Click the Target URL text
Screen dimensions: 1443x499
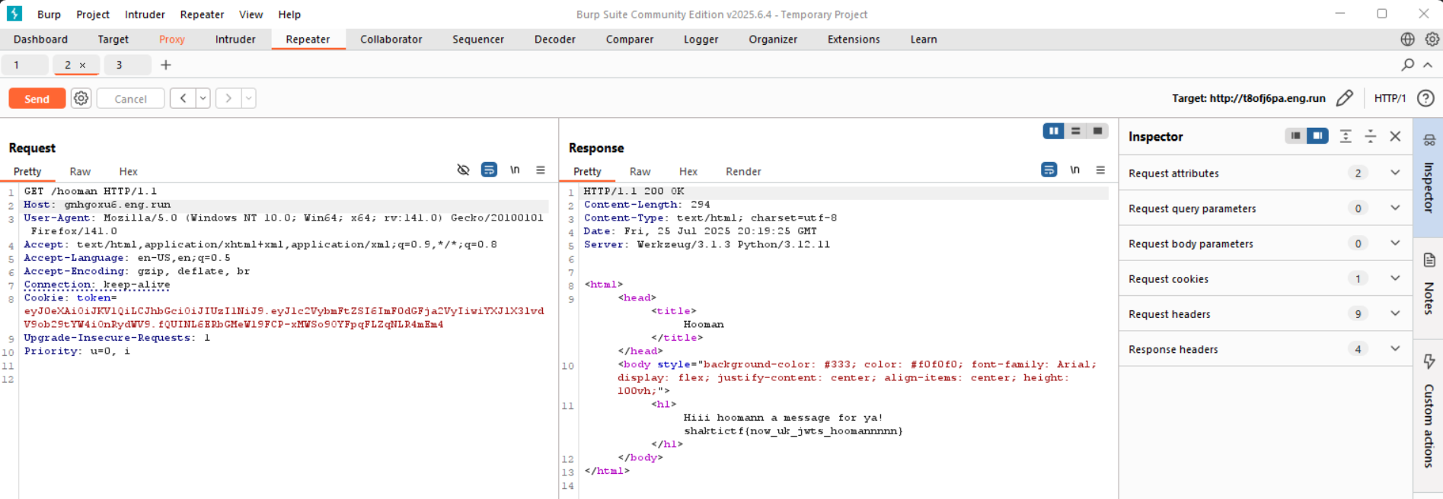[1249, 98]
